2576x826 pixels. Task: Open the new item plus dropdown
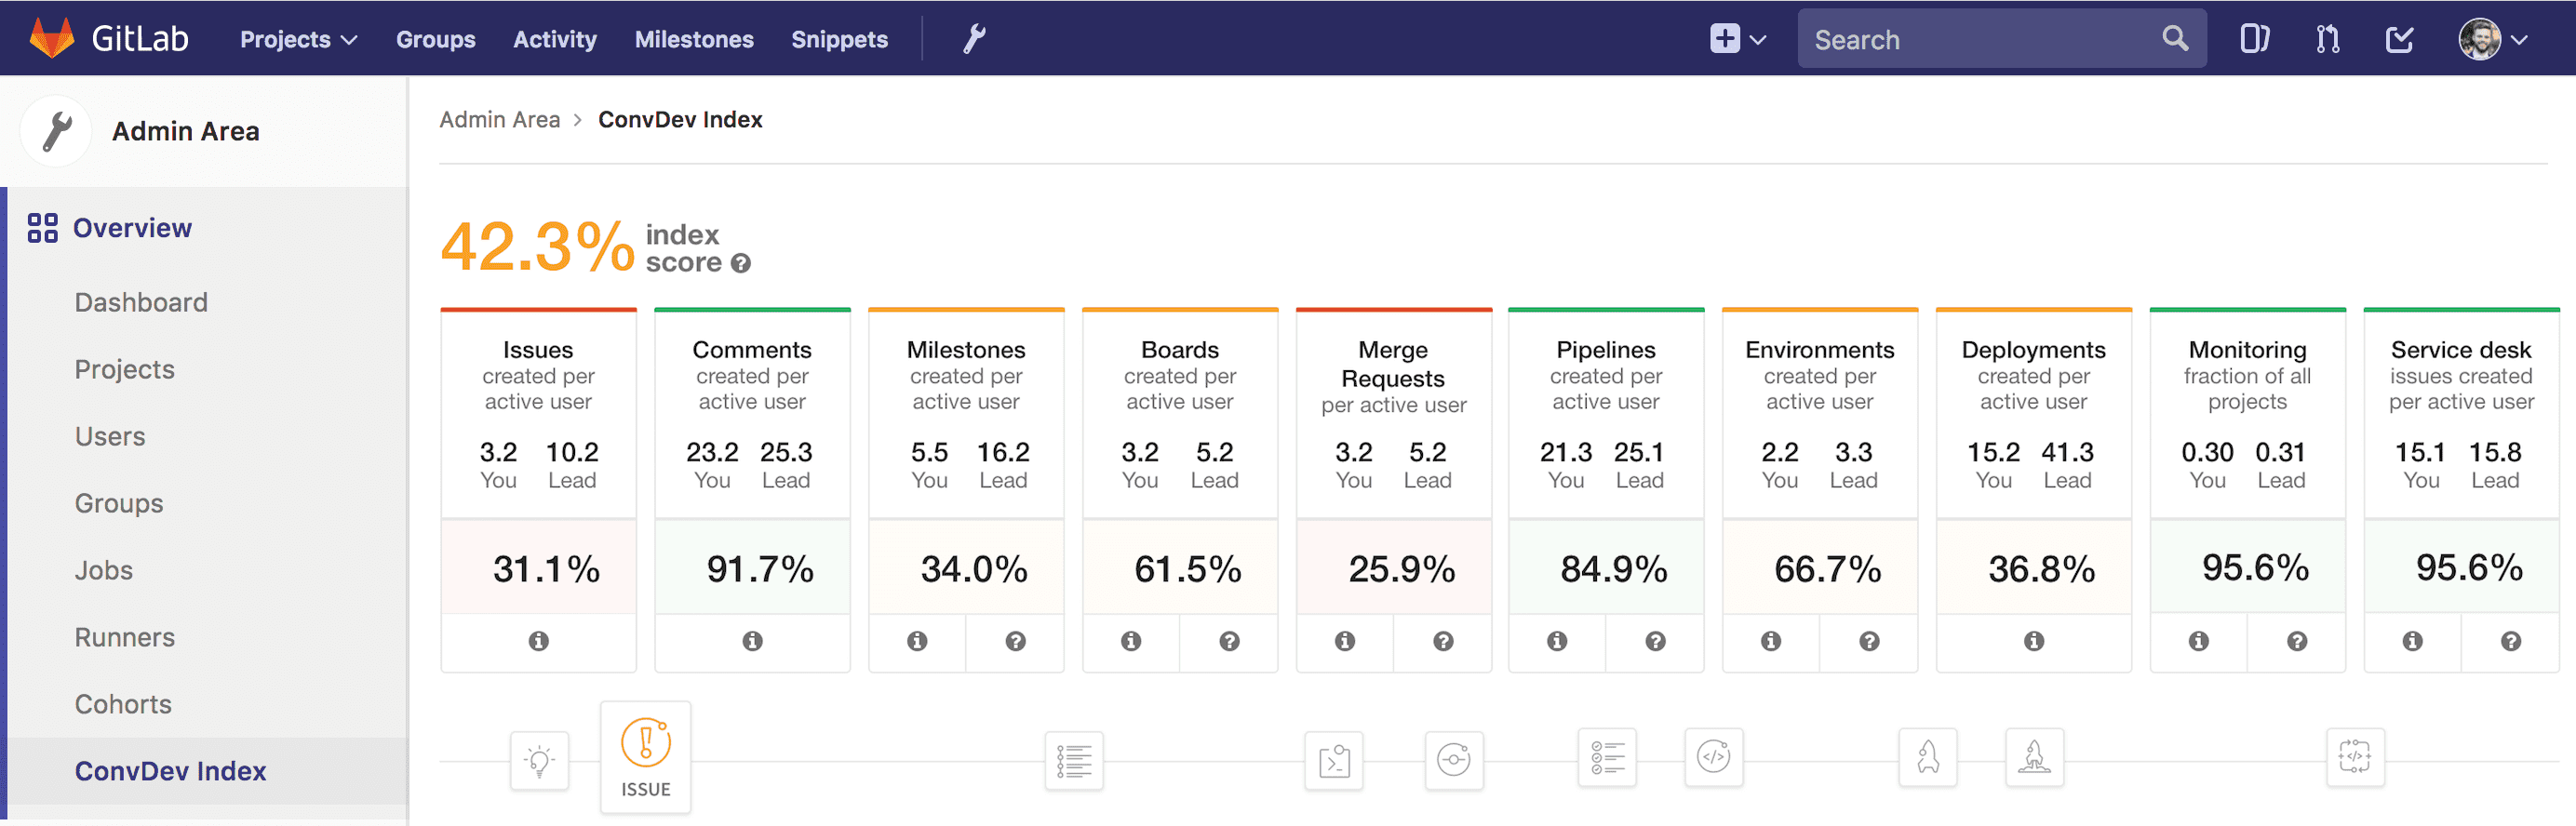[x=1737, y=39]
